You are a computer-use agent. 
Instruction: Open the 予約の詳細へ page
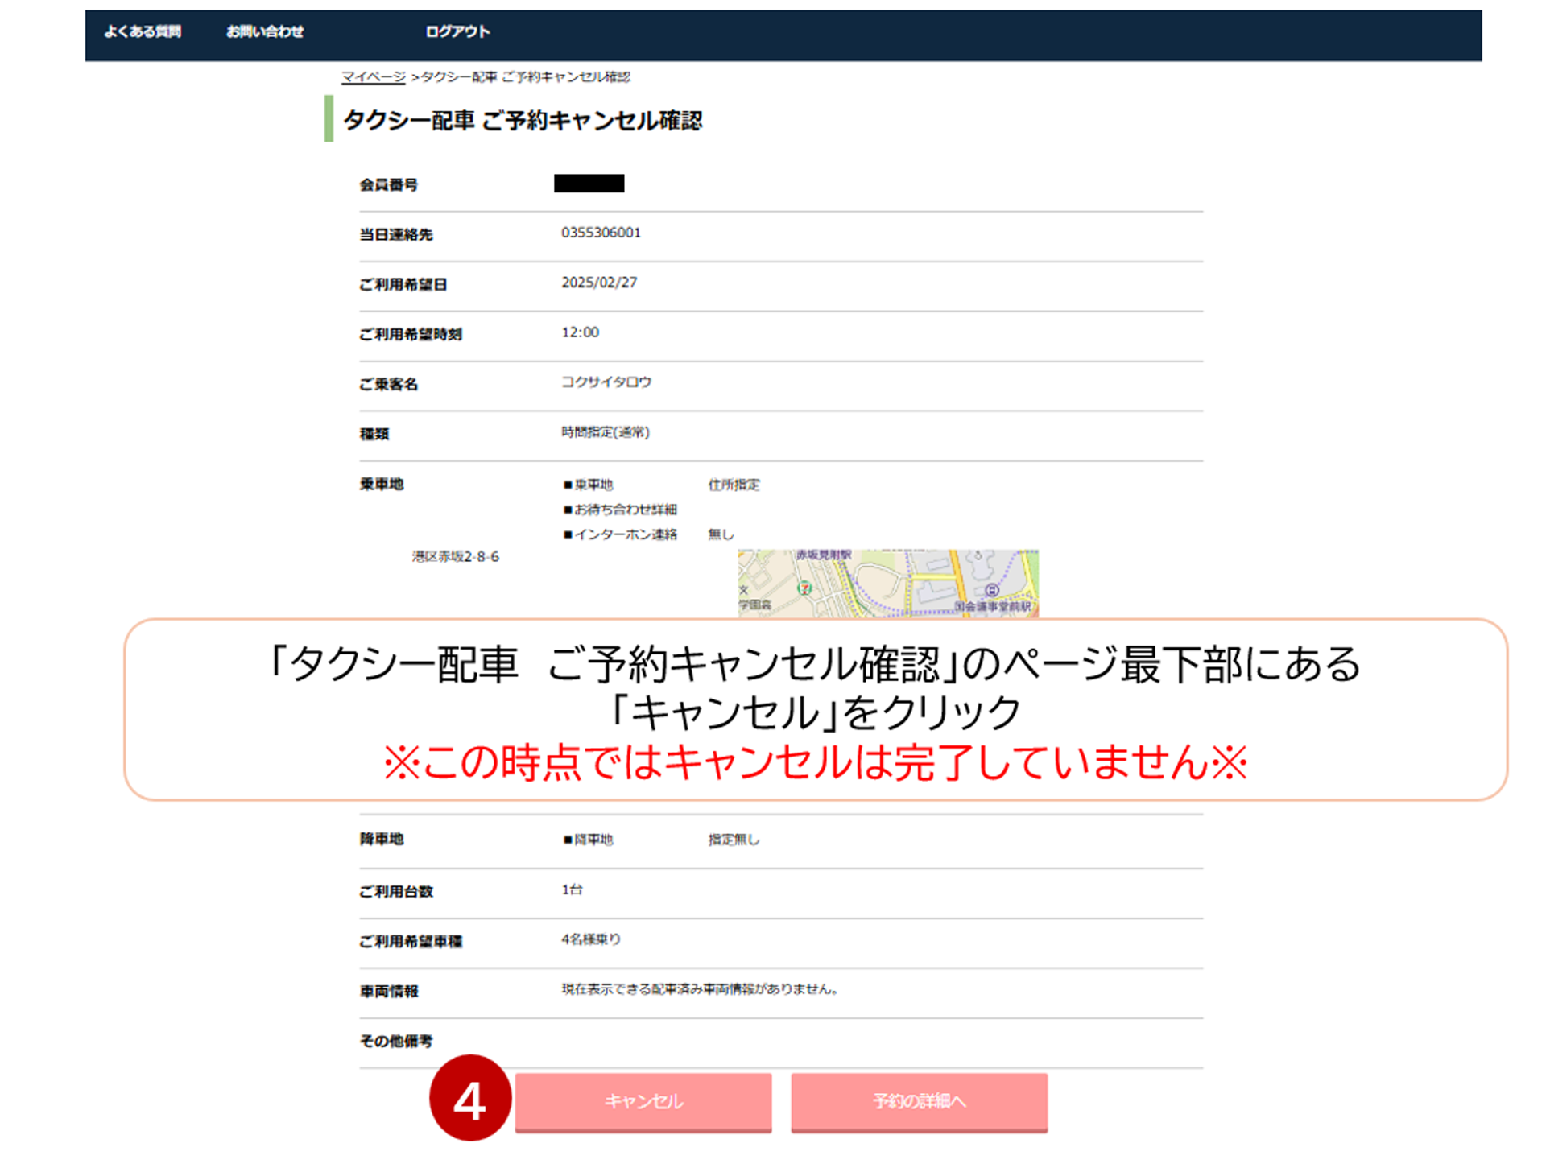919,1102
